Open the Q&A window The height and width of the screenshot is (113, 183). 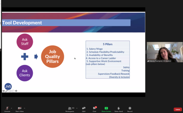pos(84,109)
